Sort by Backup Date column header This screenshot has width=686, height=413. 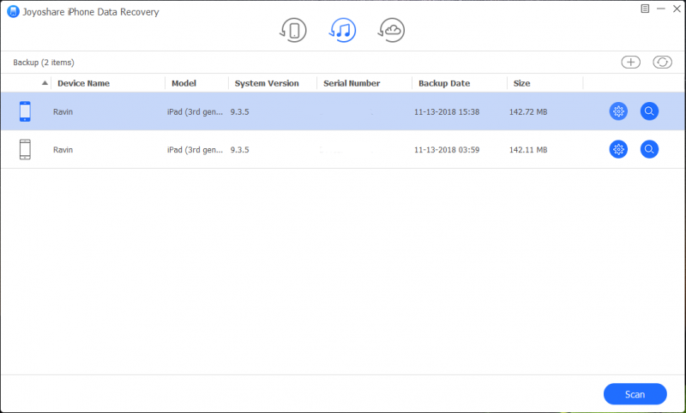click(x=443, y=83)
